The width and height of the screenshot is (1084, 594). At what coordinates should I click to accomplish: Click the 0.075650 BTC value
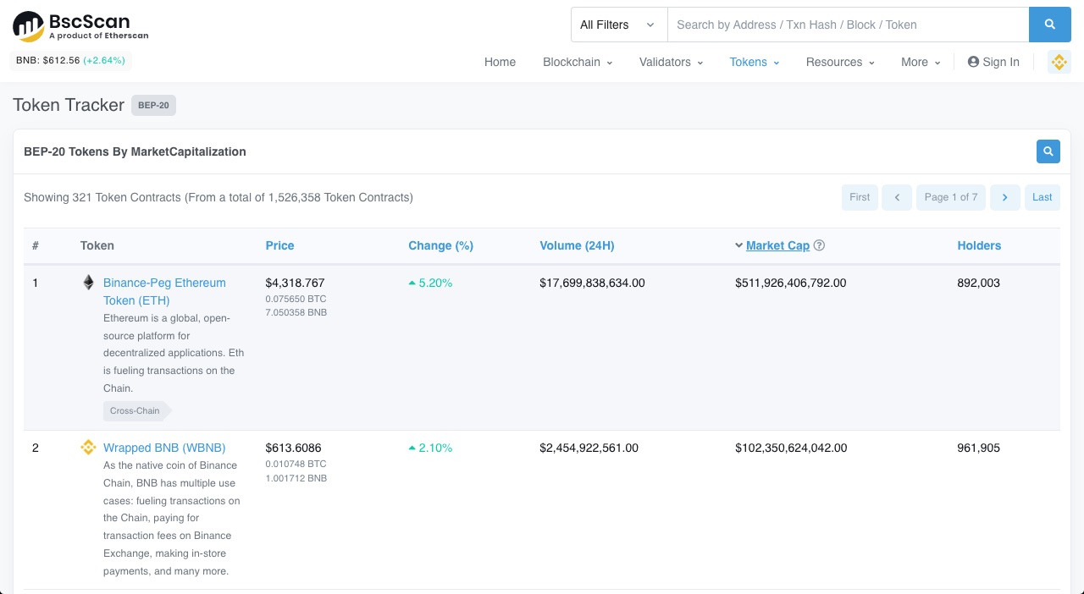(x=296, y=299)
